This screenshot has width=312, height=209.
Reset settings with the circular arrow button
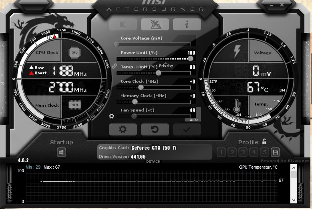155,129
